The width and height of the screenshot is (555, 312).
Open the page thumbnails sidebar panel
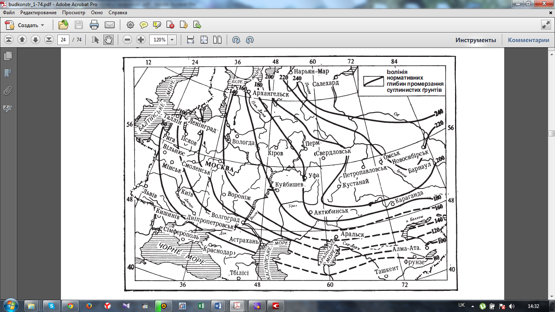coord(8,56)
